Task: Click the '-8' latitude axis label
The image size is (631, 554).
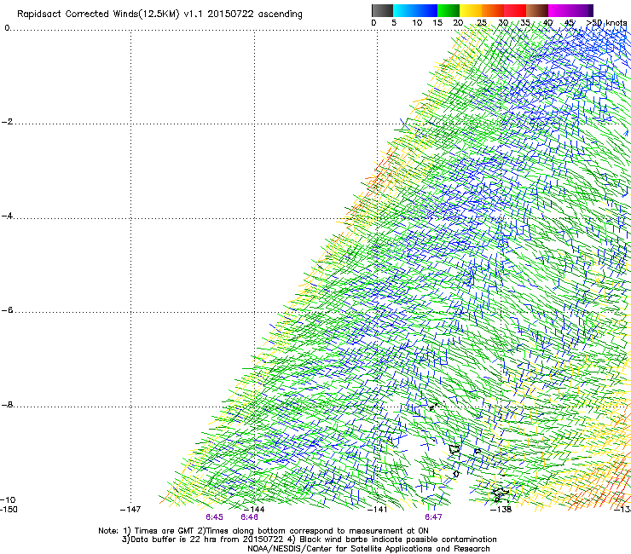Action: pyautogui.click(x=7, y=405)
